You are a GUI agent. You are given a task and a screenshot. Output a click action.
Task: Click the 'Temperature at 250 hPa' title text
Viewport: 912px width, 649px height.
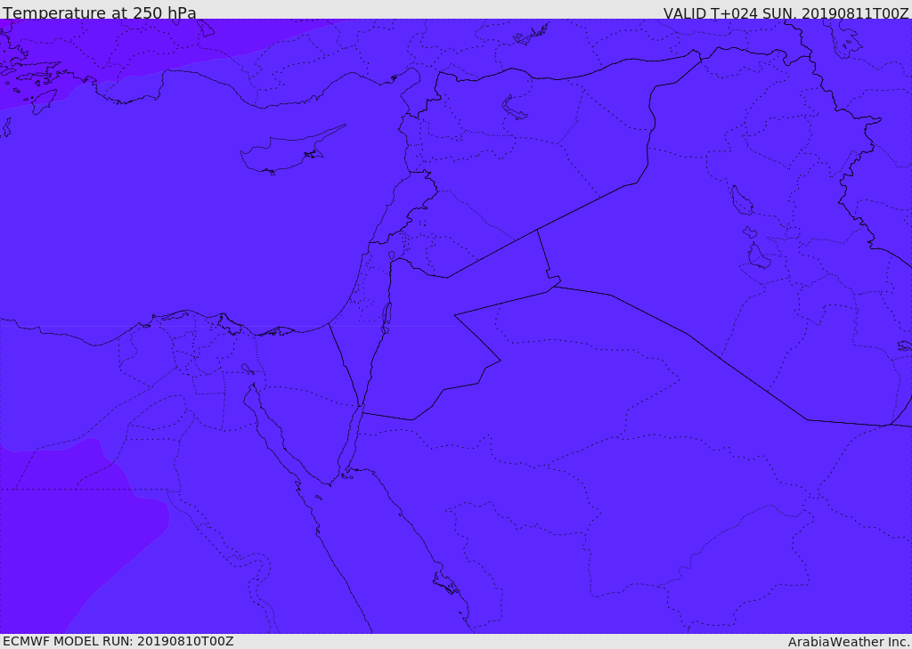(x=100, y=12)
